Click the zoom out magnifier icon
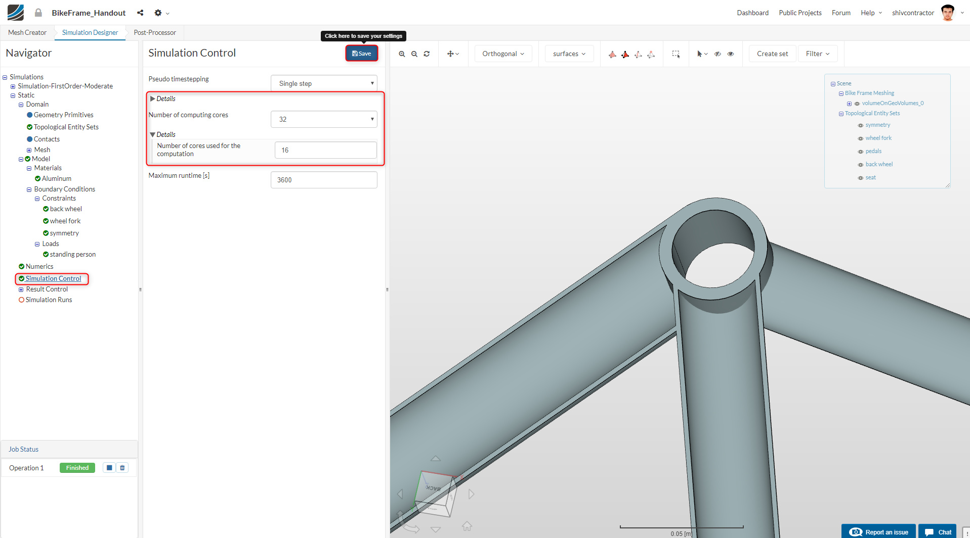970x538 pixels. point(414,54)
